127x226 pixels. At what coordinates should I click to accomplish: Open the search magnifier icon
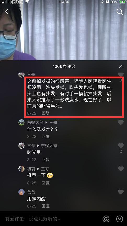coord(120,12)
